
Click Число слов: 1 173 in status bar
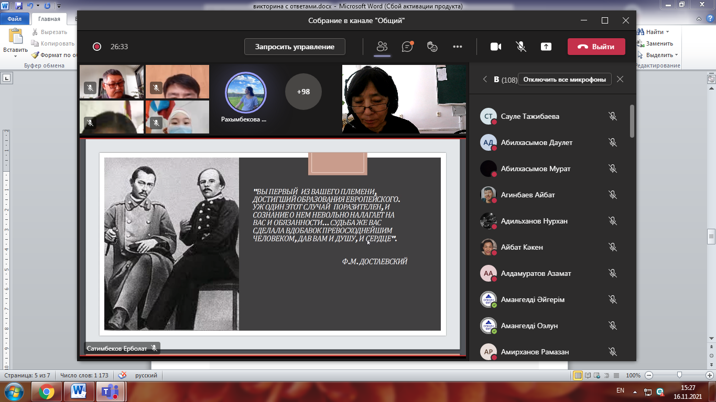click(x=84, y=375)
